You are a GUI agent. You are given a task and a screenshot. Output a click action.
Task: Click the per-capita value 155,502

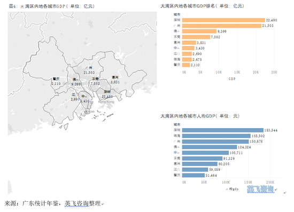(258, 136)
